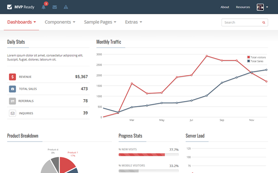
Task: Click the Product Breakdown heading
Action: click(23, 136)
